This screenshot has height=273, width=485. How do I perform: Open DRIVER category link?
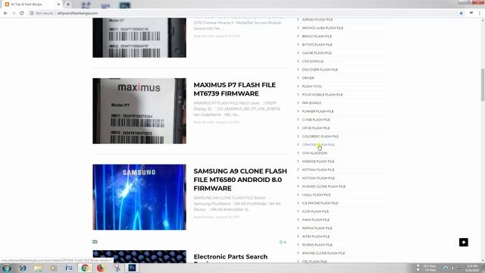click(x=308, y=78)
